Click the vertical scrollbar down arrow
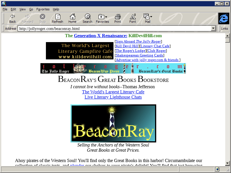The width and height of the screenshot is (231, 173). (x=228, y=163)
